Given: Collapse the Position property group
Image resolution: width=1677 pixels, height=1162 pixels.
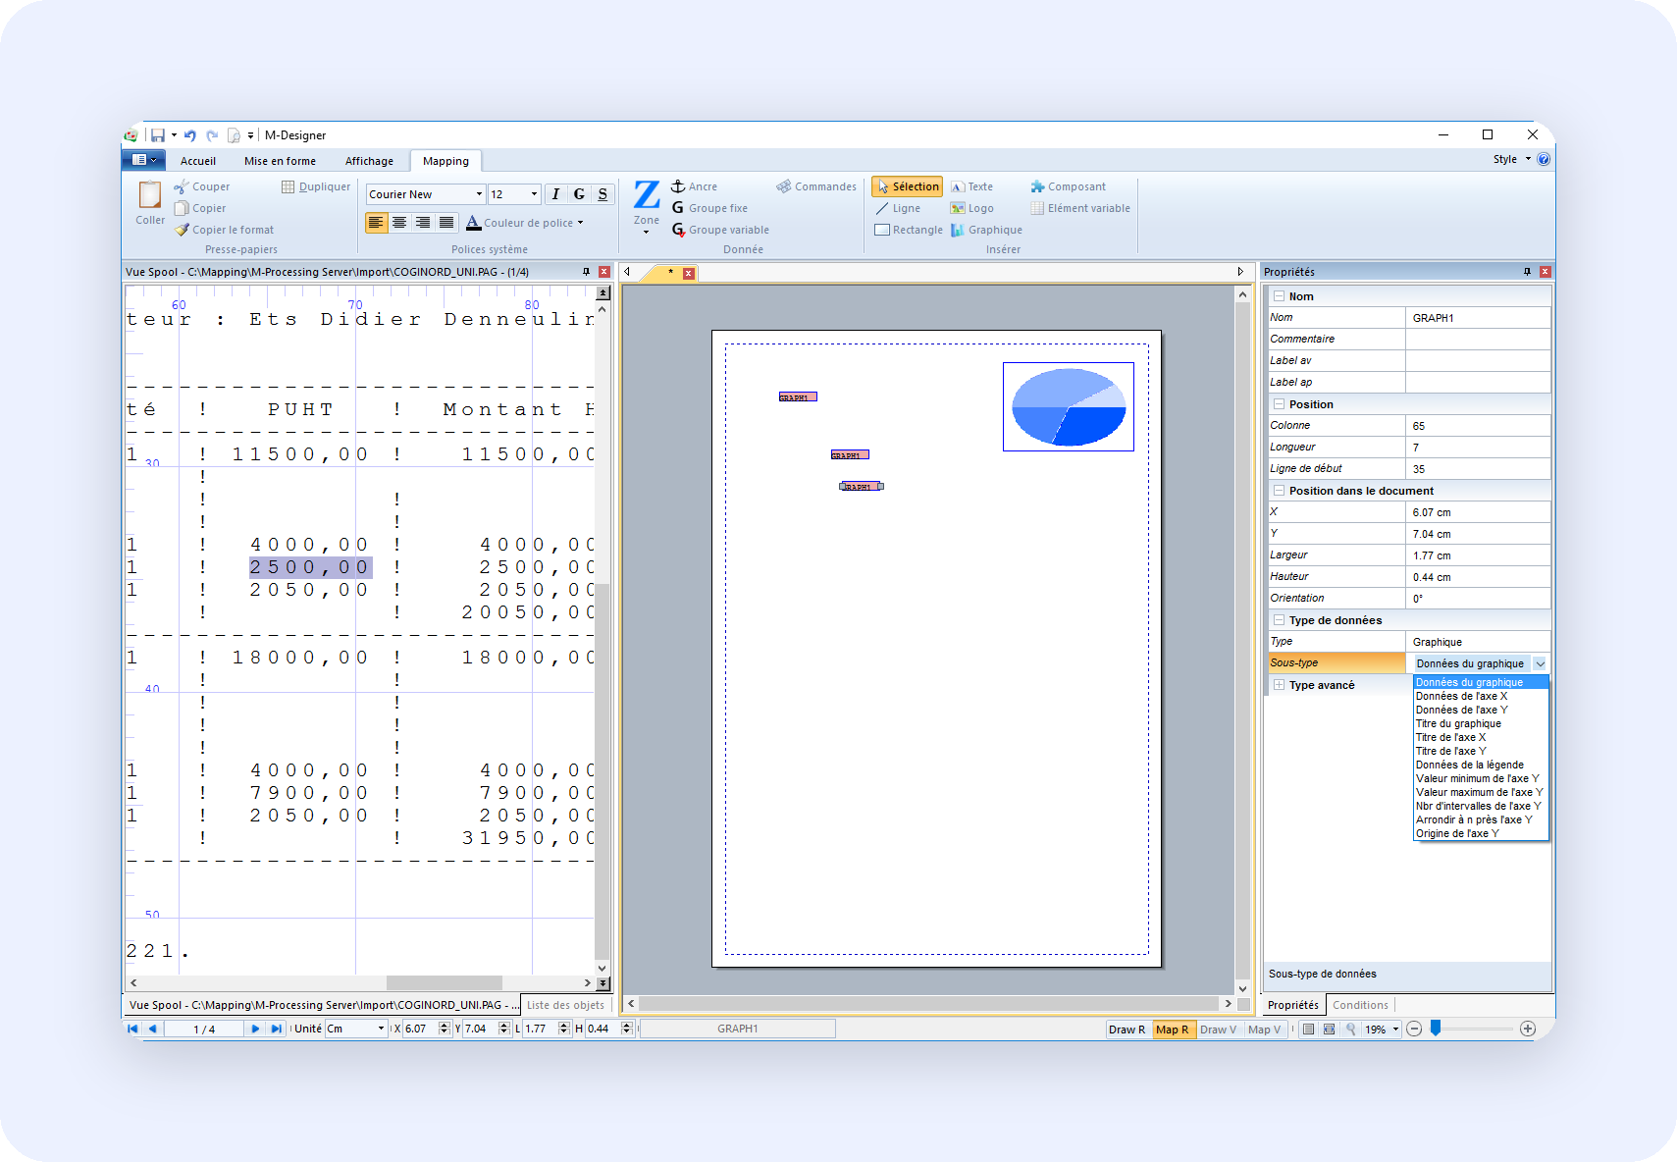Looking at the screenshot, I should (x=1279, y=404).
